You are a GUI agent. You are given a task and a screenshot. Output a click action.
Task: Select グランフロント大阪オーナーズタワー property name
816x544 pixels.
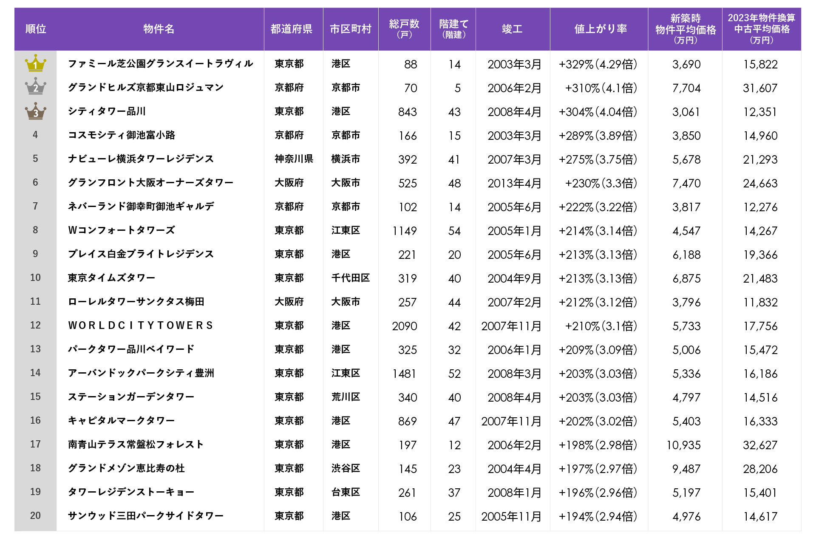tap(151, 183)
